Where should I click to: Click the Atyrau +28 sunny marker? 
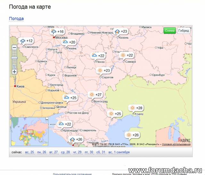pyautogui.click(x=136, y=108)
